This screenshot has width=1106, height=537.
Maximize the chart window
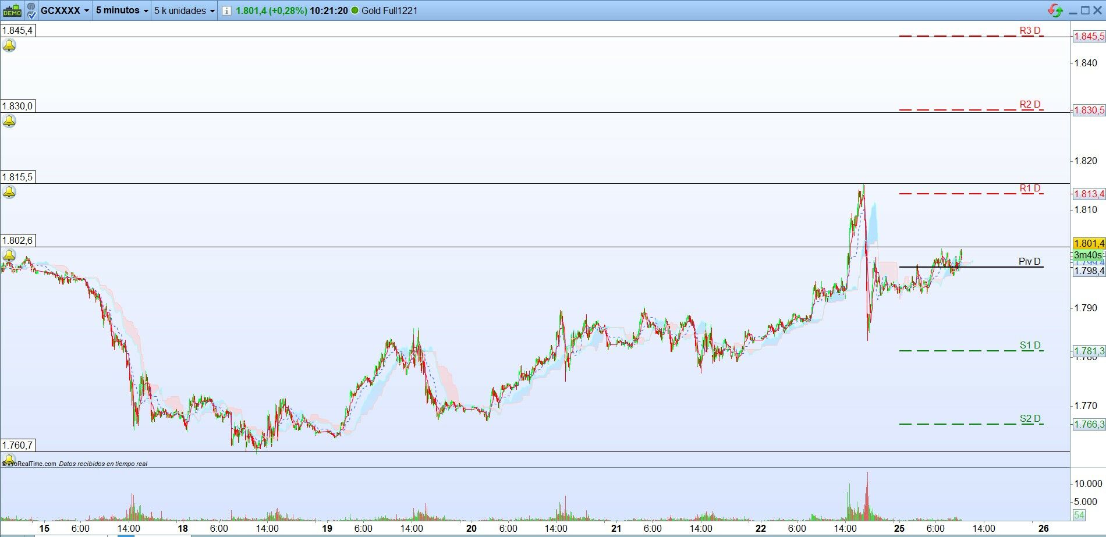(x=1085, y=10)
